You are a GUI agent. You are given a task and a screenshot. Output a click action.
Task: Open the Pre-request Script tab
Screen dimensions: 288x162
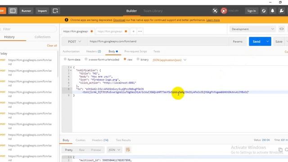tap(135, 51)
